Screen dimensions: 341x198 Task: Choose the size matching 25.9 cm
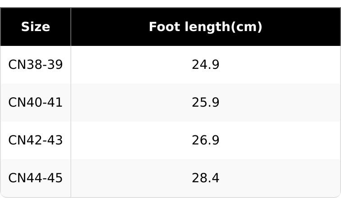(36, 103)
